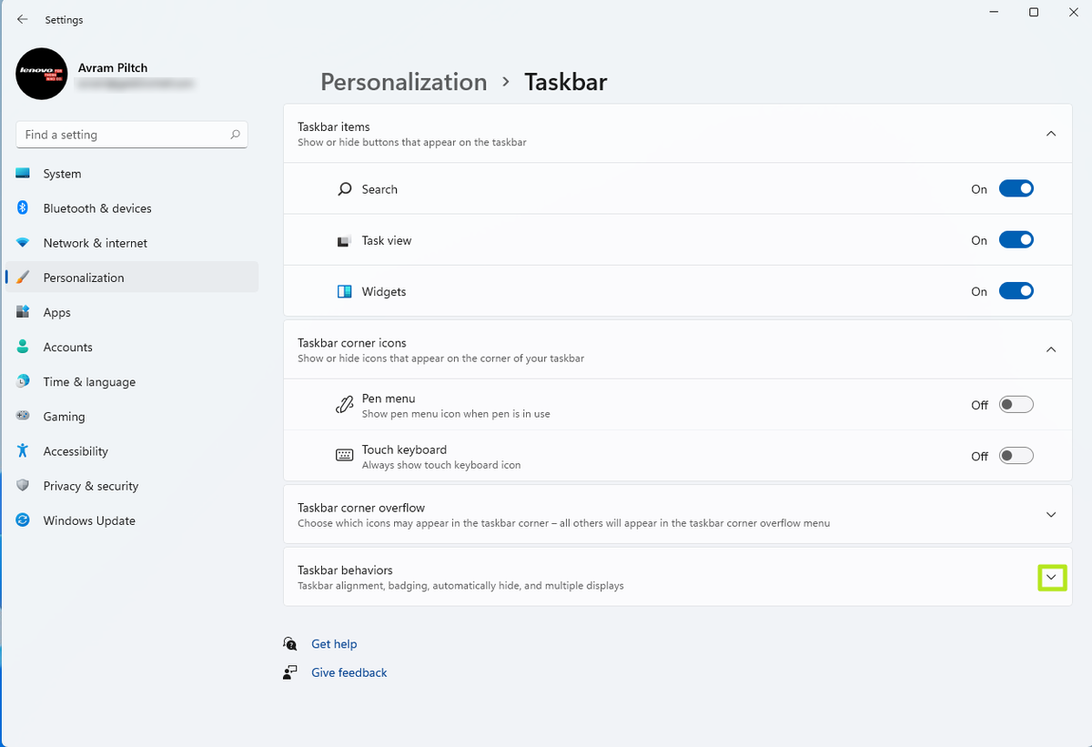This screenshot has height=747, width=1092.
Task: Click the Give feedback link
Action: point(349,672)
